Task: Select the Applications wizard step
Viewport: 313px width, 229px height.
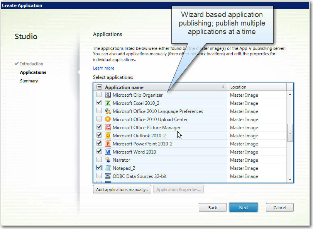Action: click(33, 72)
